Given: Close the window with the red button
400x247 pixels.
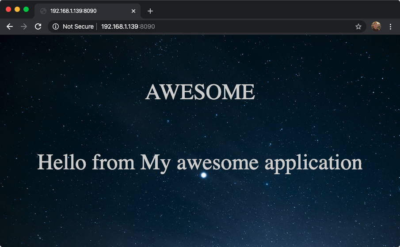Looking at the screenshot, I should coord(8,9).
